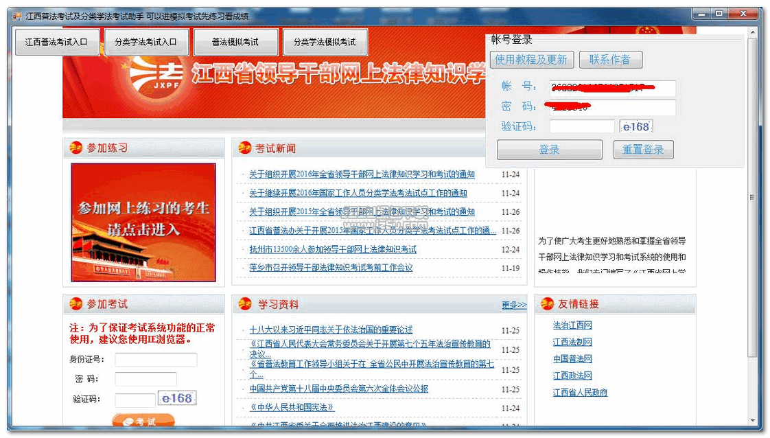Focus 密码 field in 参加考试 form
770x438 pixels.
click(146, 379)
